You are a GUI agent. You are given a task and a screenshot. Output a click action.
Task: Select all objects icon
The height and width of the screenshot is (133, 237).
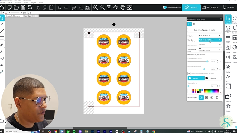click(74, 7)
